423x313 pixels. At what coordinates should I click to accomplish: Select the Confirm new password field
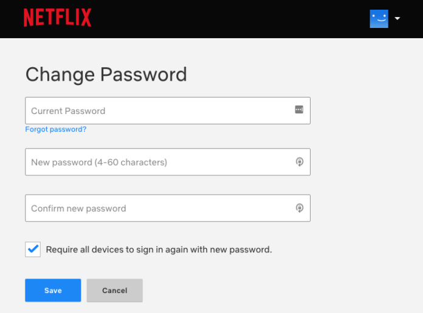click(158, 208)
